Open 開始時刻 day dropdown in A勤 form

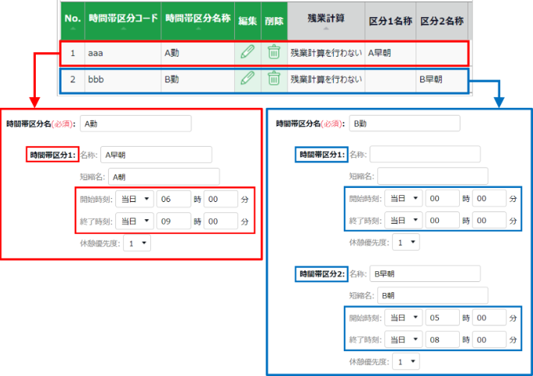[133, 200]
